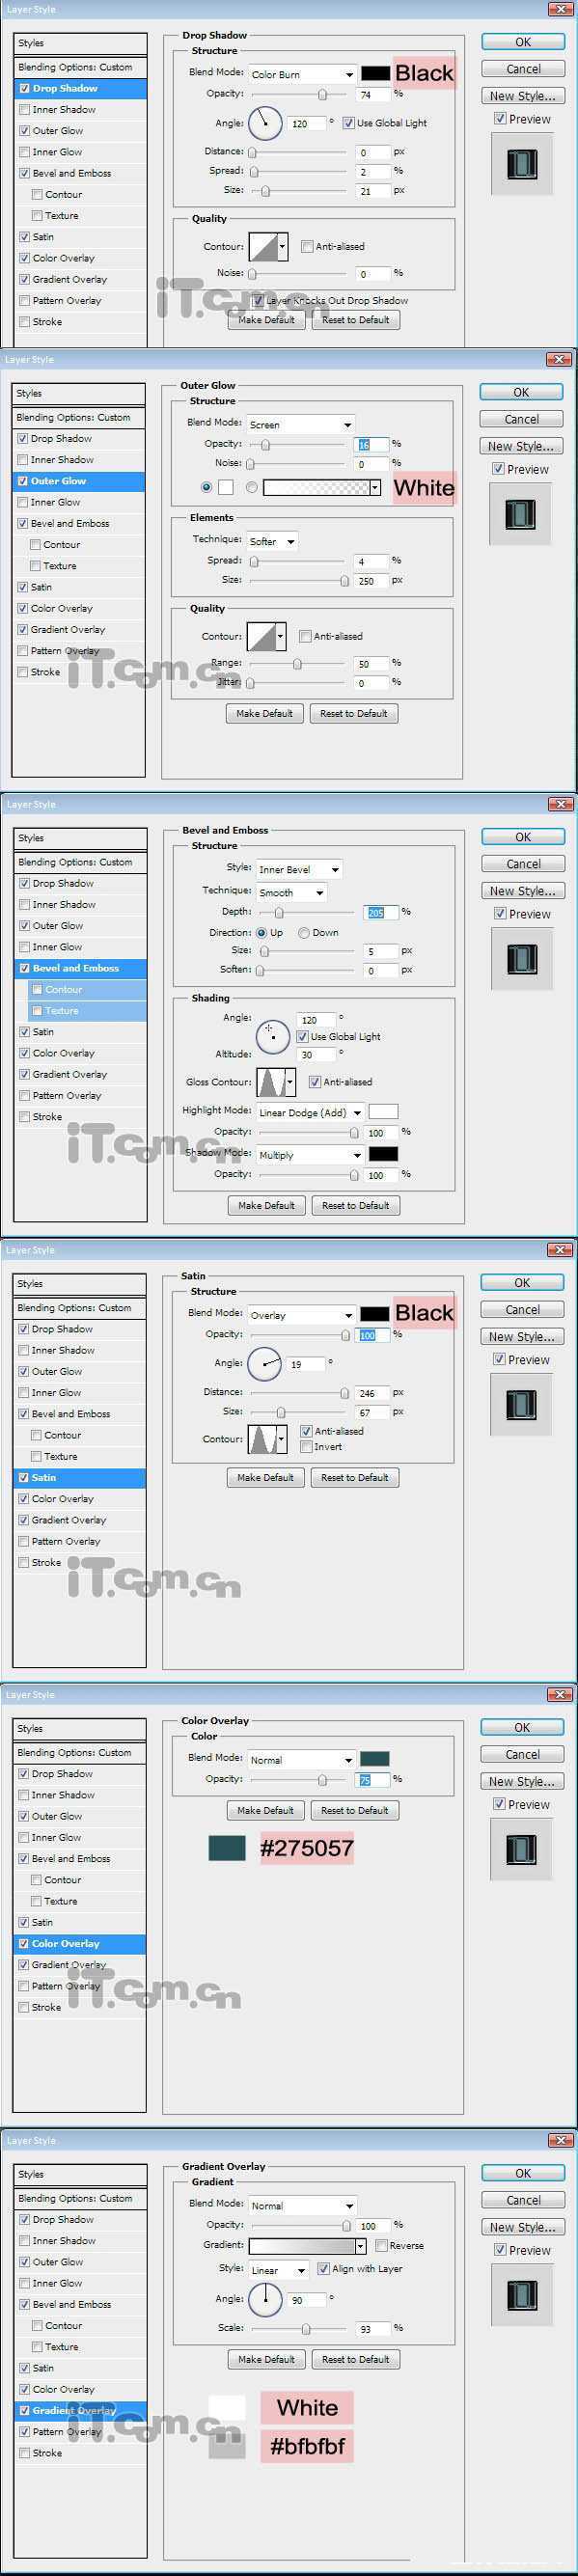Select Color Overlay in the fifth dialog list
Image resolution: width=578 pixels, height=2576 pixels.
point(80,1943)
